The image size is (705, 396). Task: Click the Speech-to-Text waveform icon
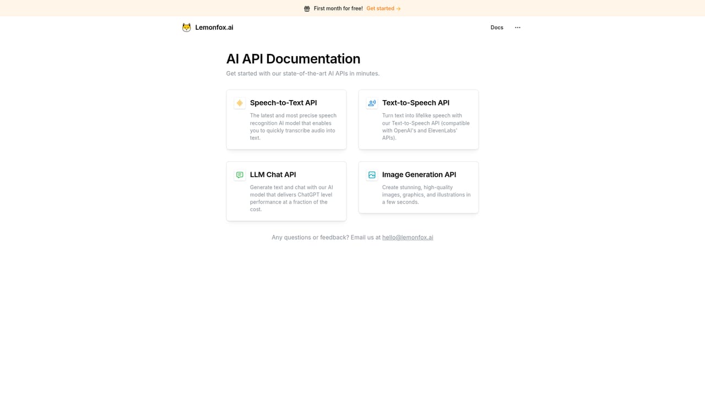240,103
